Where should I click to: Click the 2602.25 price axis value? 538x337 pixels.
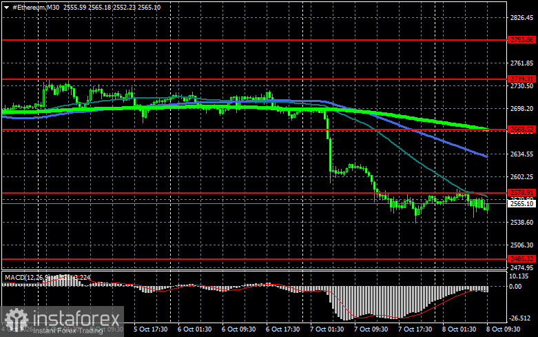click(522, 176)
